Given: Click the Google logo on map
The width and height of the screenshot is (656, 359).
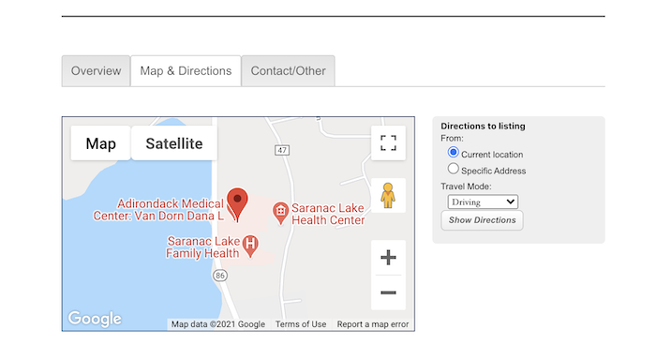Looking at the screenshot, I should pyautogui.click(x=95, y=319).
